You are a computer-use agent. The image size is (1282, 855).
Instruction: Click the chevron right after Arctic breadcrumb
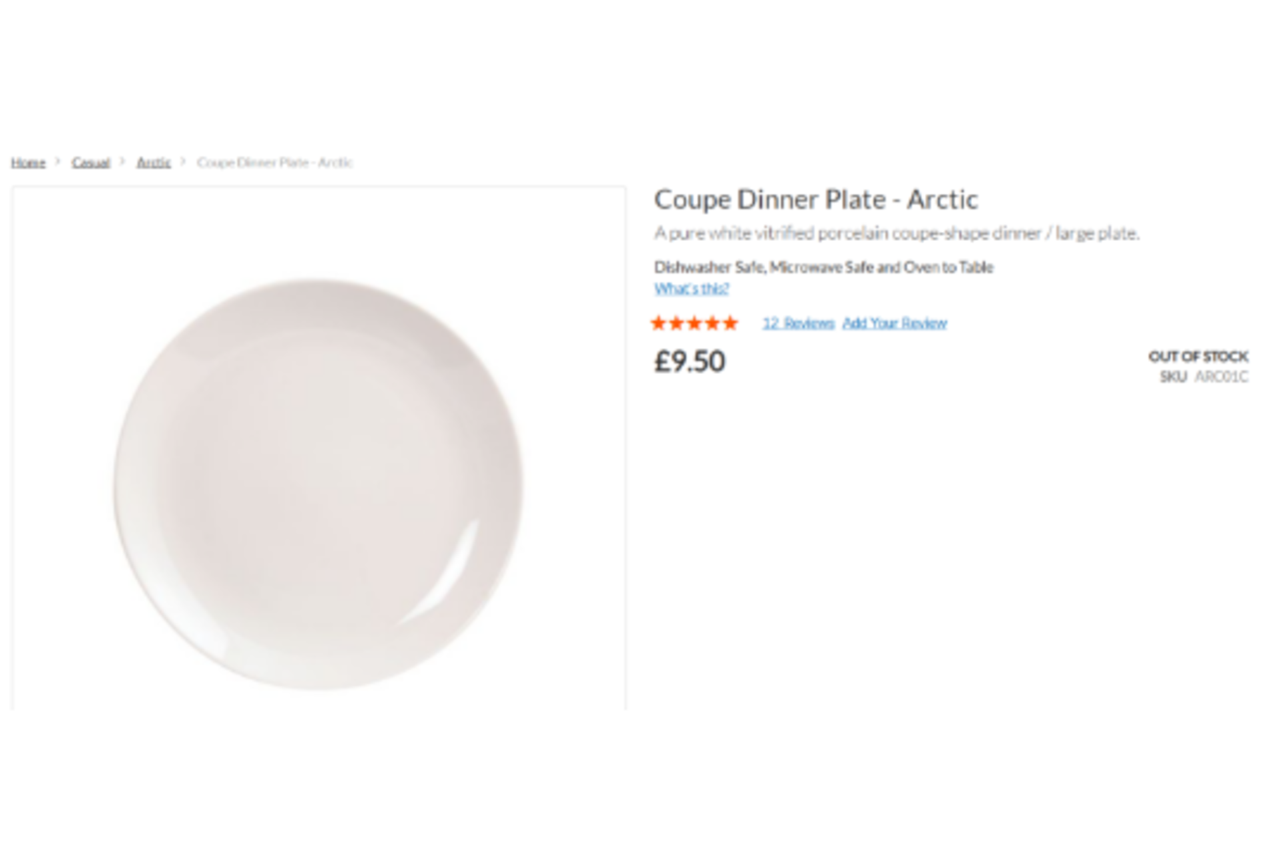pyautogui.click(x=184, y=162)
